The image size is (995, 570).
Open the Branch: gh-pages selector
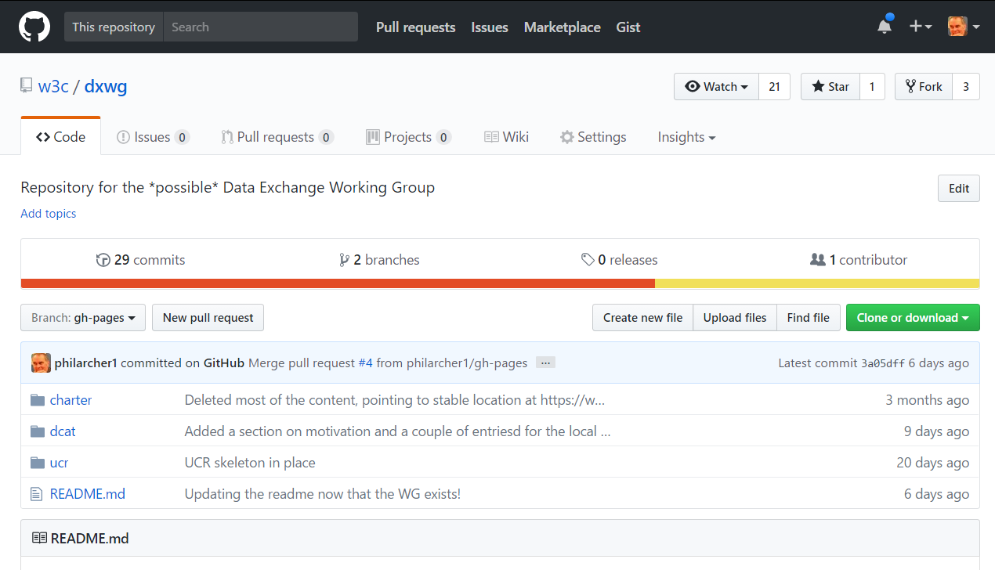point(83,318)
